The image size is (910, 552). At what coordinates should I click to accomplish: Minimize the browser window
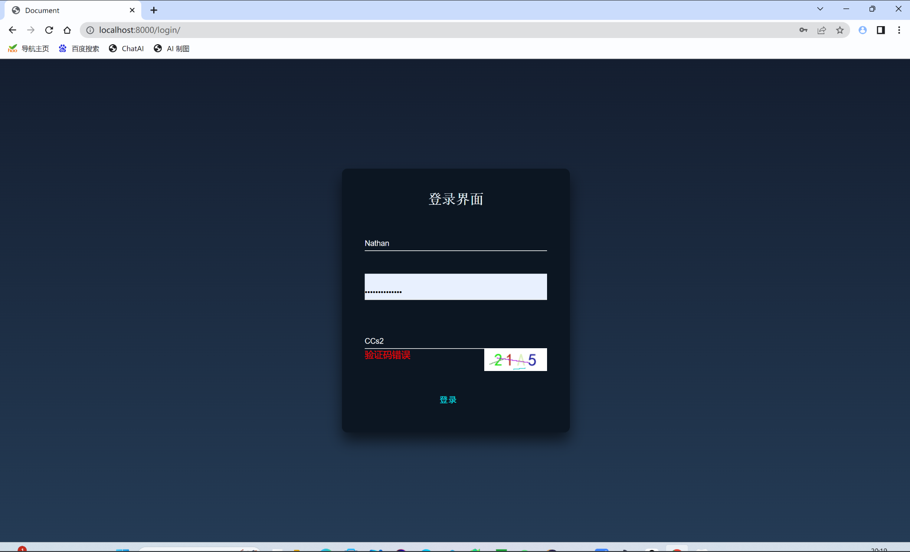point(846,9)
